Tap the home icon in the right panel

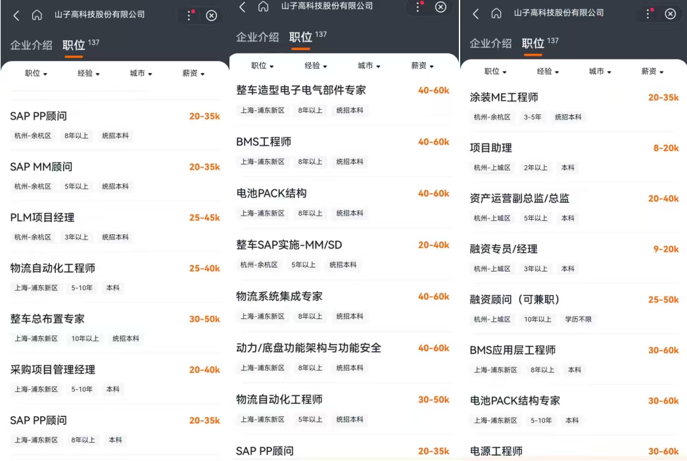[x=496, y=13]
